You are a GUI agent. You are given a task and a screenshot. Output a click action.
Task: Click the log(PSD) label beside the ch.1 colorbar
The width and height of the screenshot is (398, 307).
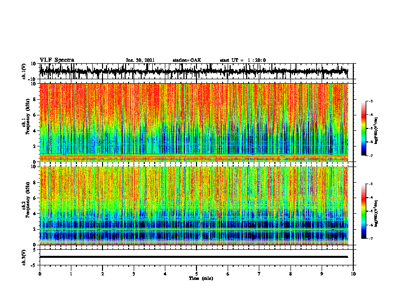coord(376,131)
